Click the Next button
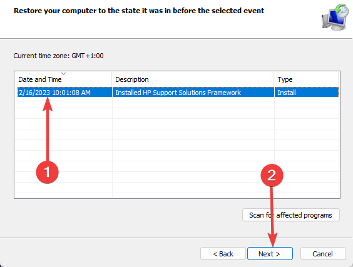Screen dimensions: 353x267 pos(270,254)
